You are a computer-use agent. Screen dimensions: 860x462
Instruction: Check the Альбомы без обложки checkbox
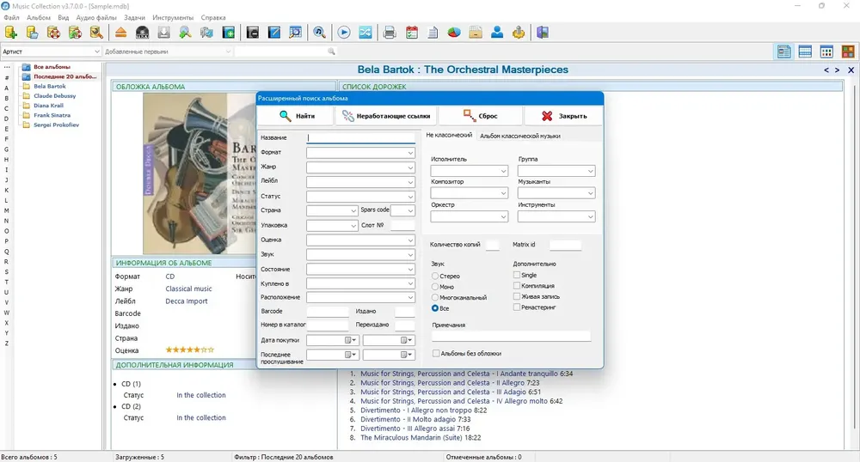[436, 354]
